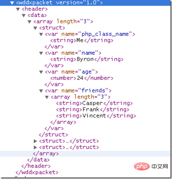Viewport: 172px width, 179px height.
Task: Collapse the var name="friends" node triangle
Action: [41, 91]
